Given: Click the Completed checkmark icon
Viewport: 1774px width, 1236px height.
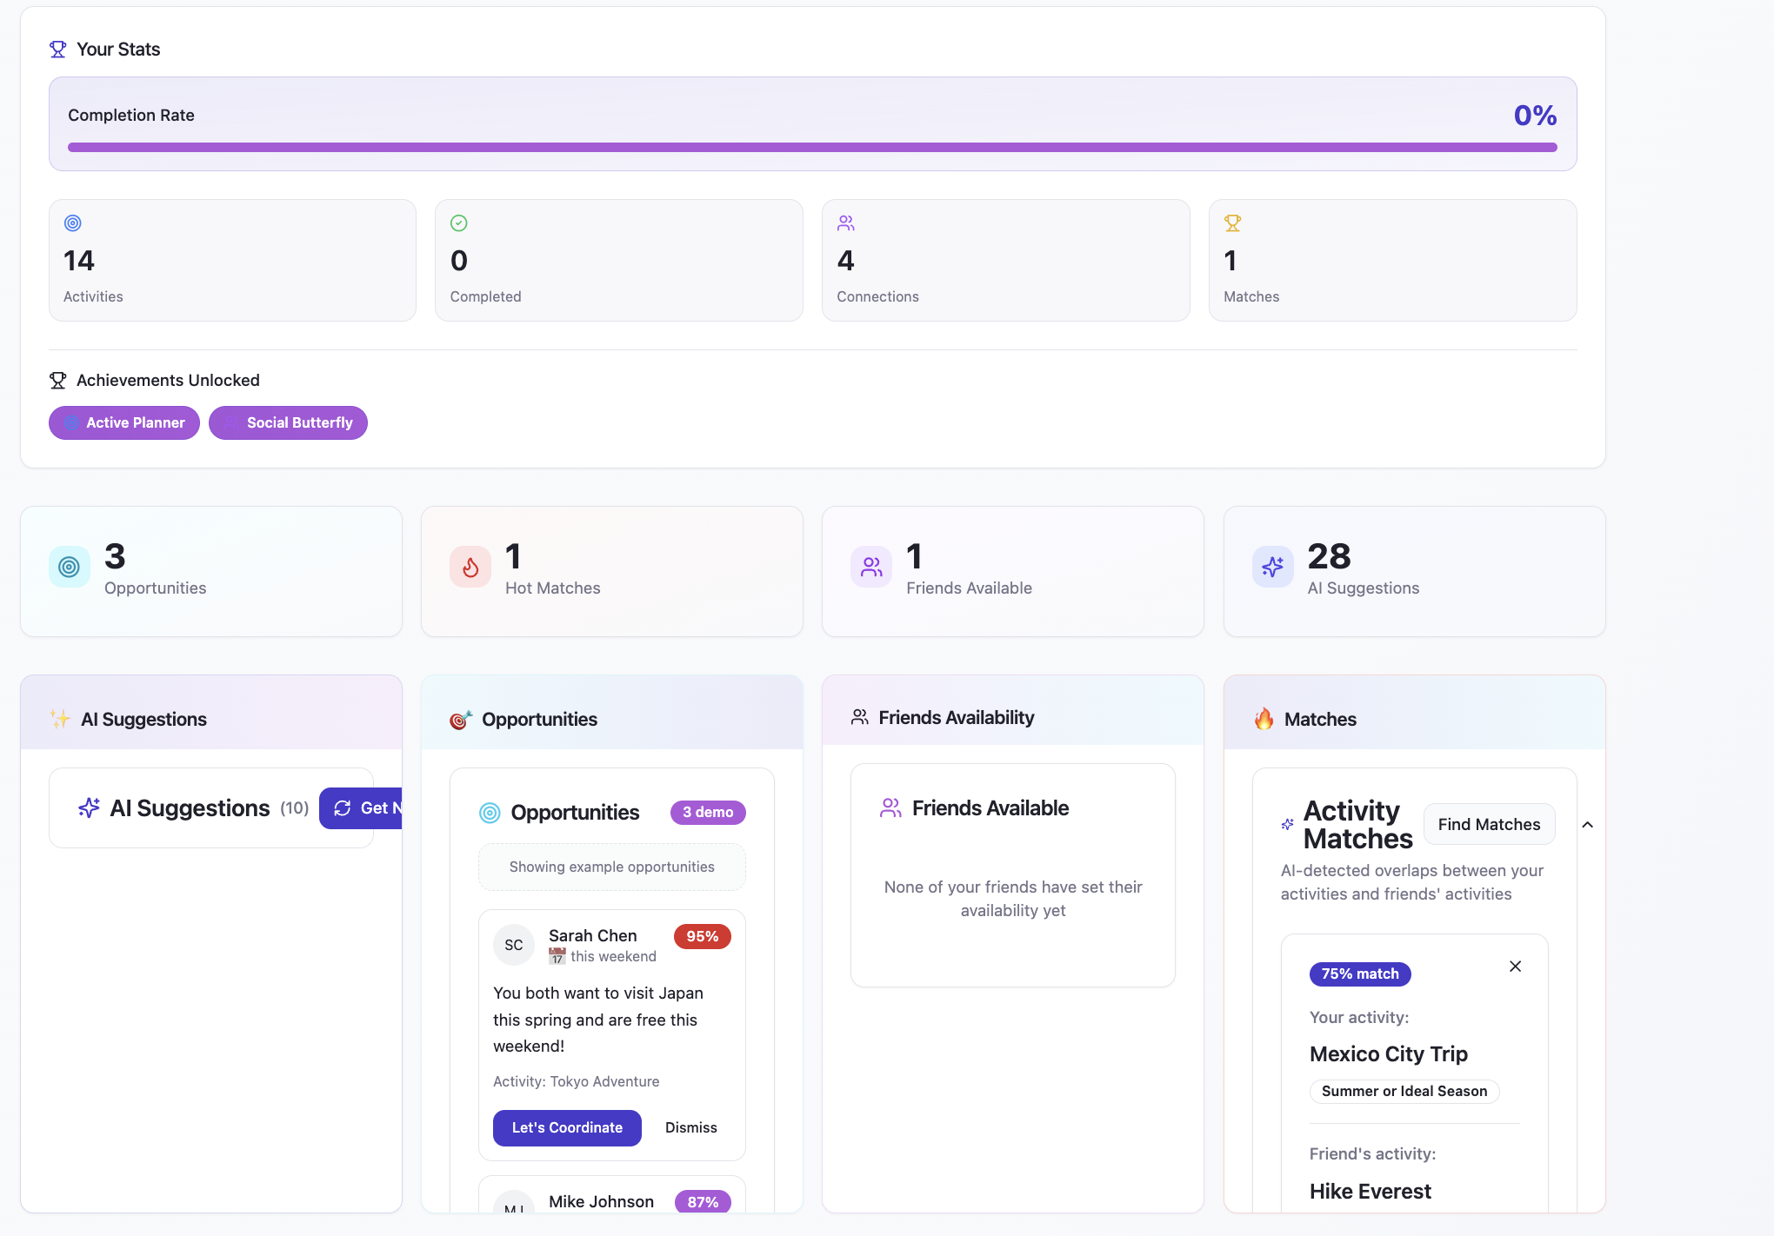Looking at the screenshot, I should [x=459, y=223].
